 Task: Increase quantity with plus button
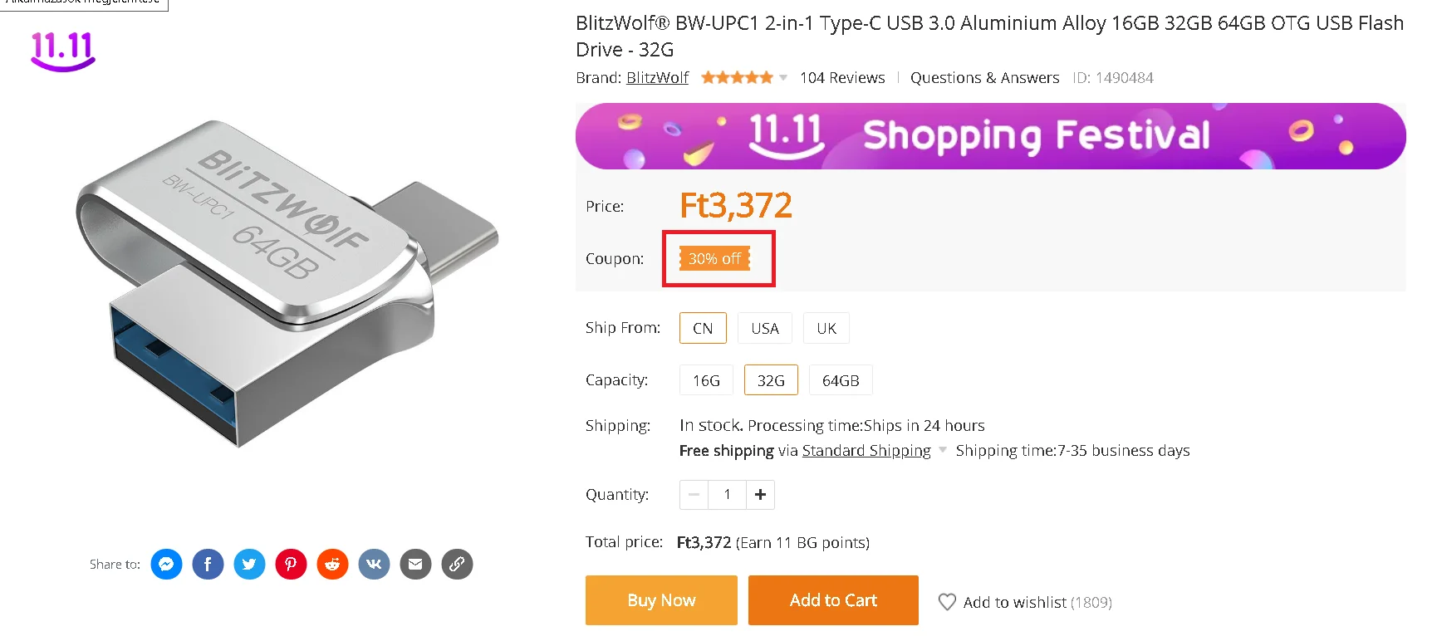(760, 495)
